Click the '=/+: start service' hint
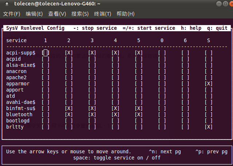The width and height of the screenshot is (233, 166). (x=149, y=28)
